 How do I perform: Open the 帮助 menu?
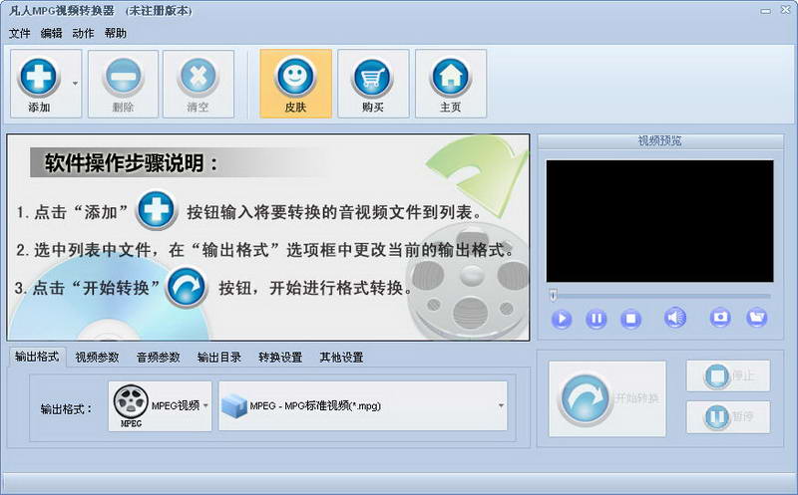[x=115, y=34]
